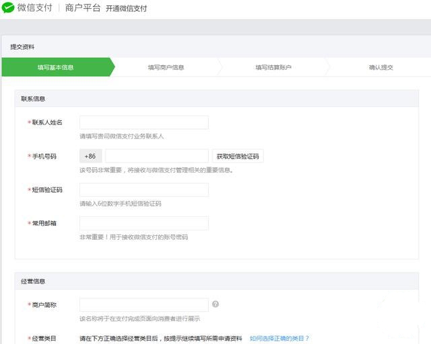The height and width of the screenshot is (344, 431).
Task: Open the 如何选择正确的类目？ link
Action: pyautogui.click(x=279, y=339)
